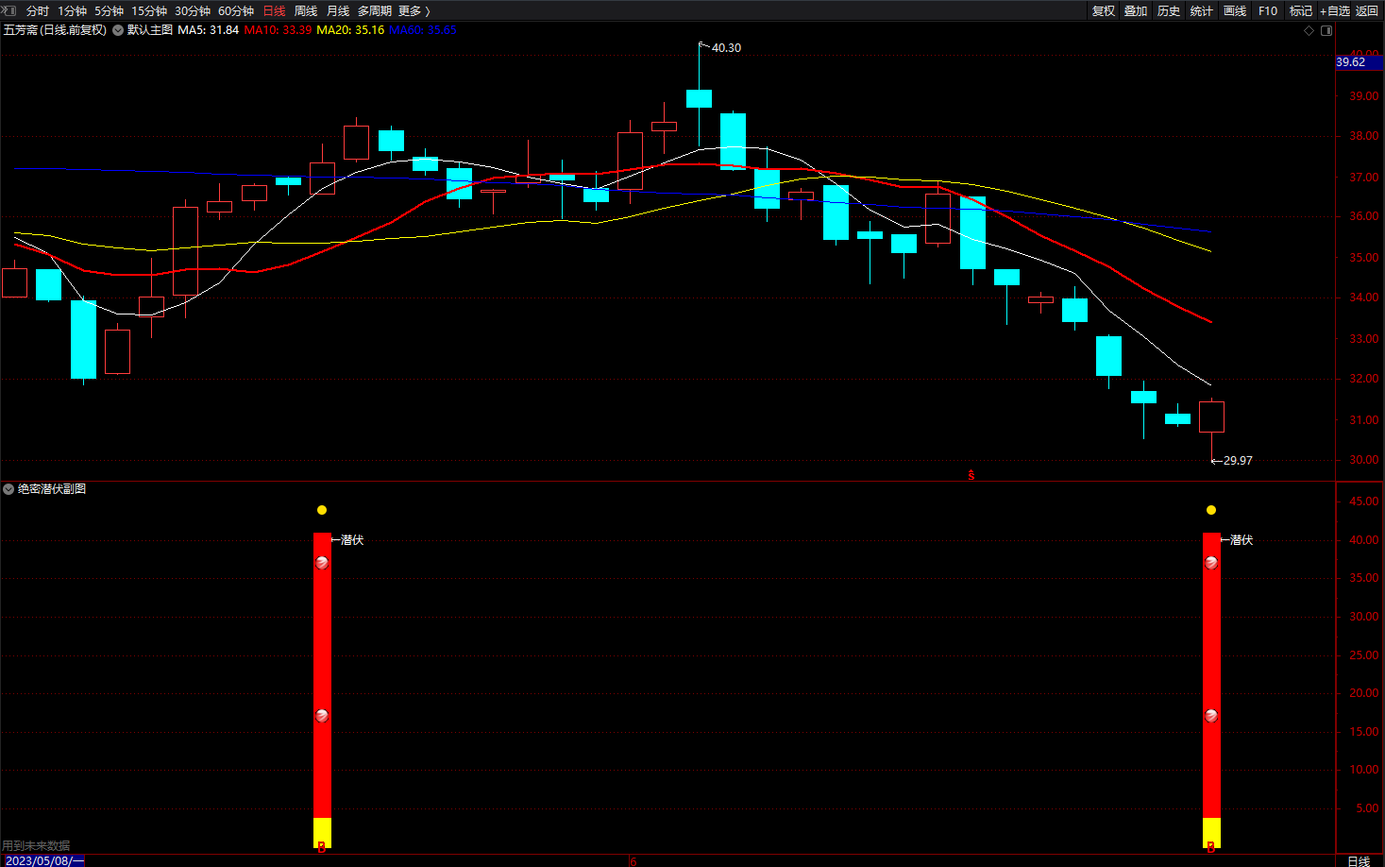The image size is (1385, 867).
Task: Click the diamond icon above the price axis
Action: (1309, 30)
